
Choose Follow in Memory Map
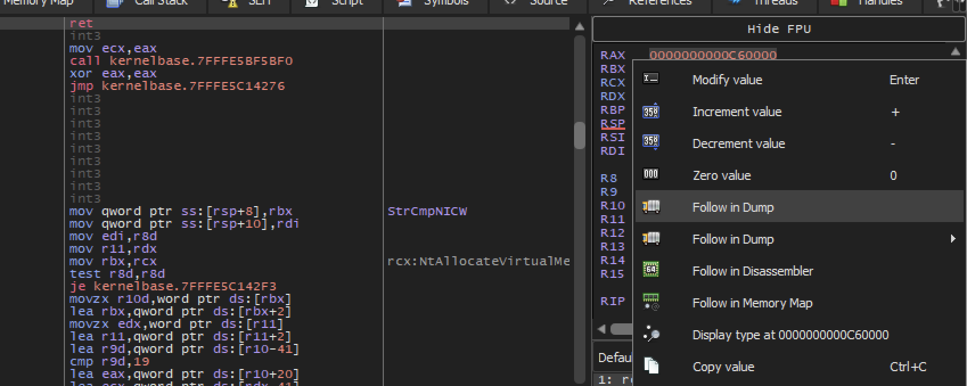[x=800, y=303]
